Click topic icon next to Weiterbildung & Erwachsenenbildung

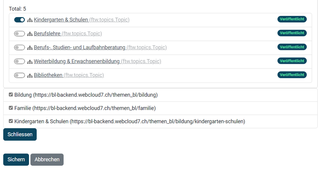click(30, 62)
